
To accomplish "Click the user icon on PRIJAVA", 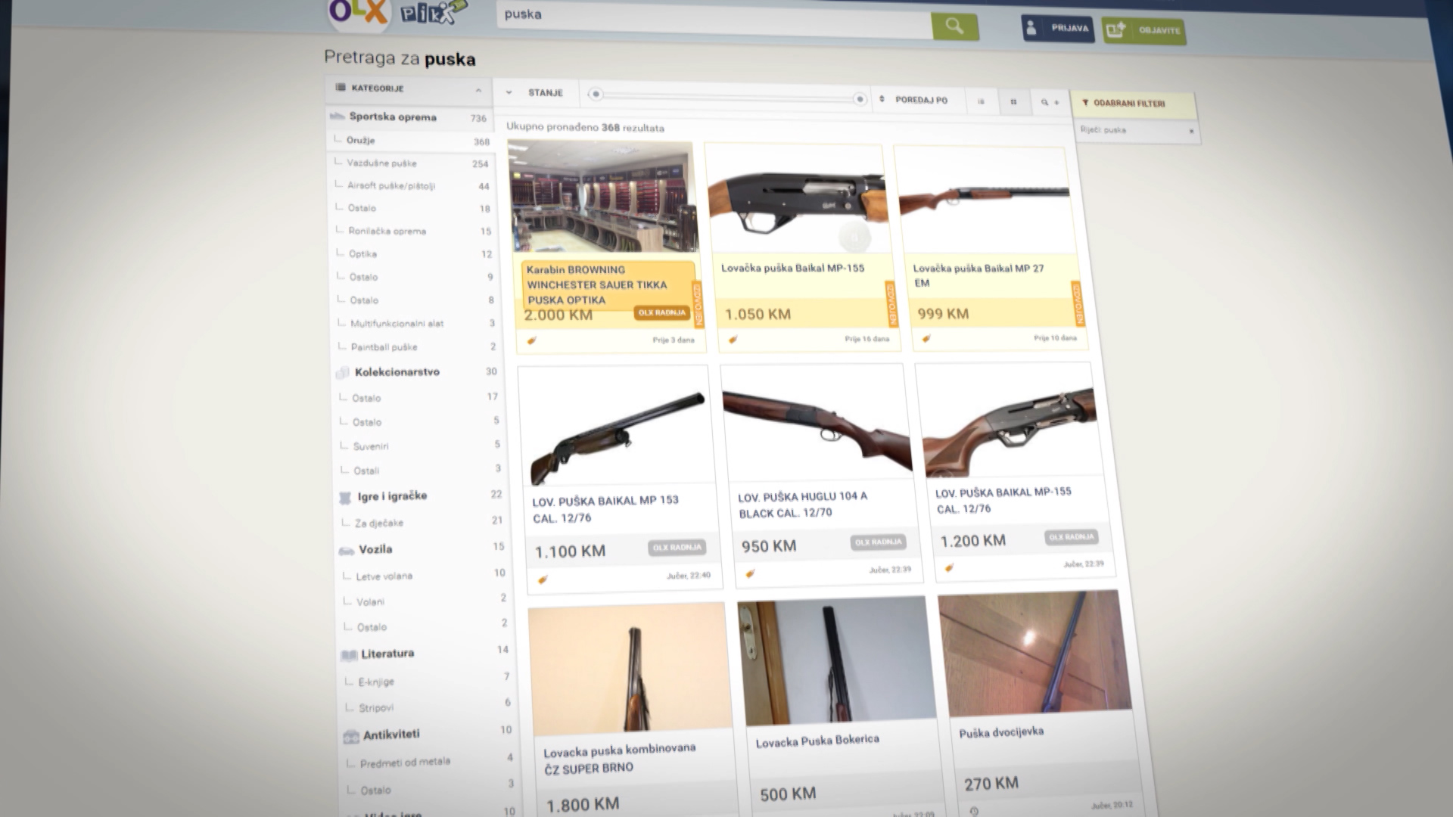I will 1031,28.
